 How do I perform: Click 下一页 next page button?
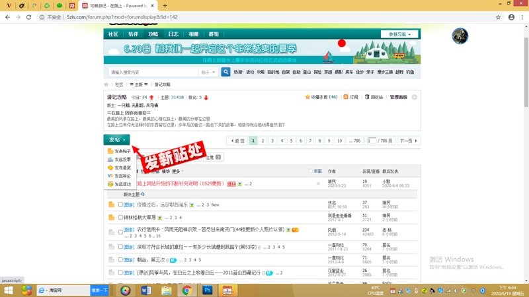[x=409, y=141]
